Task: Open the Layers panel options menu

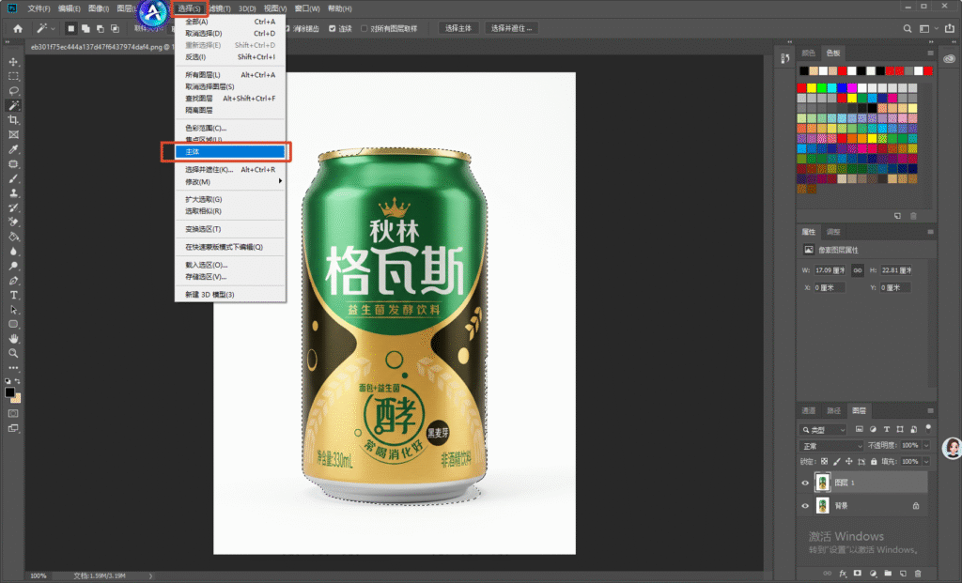Action: coord(930,411)
